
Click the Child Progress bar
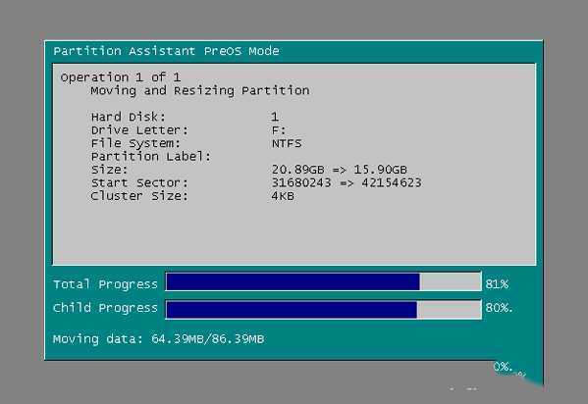323,310
